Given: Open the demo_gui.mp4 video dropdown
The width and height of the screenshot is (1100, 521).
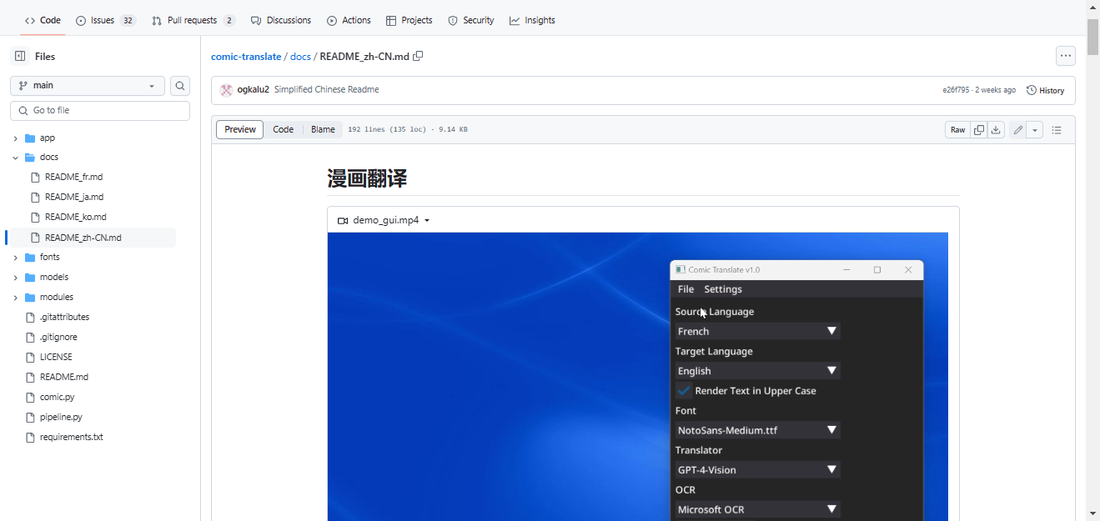Looking at the screenshot, I should point(384,220).
